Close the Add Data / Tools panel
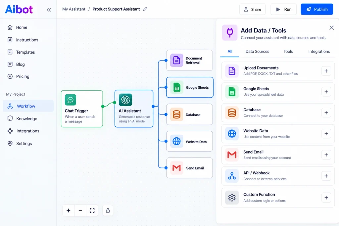Viewport: 339px width, 226px height. coord(331,28)
